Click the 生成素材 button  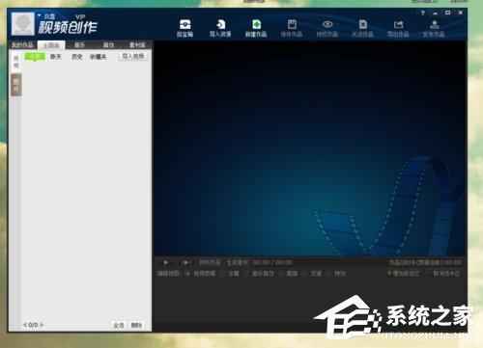238,262
